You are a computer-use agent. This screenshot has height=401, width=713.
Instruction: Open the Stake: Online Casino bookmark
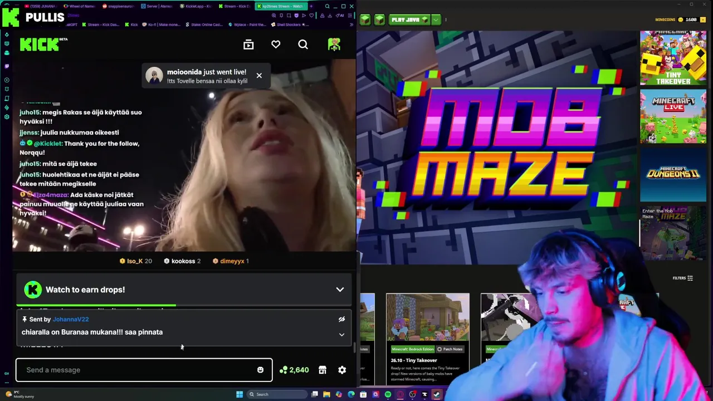click(x=204, y=25)
